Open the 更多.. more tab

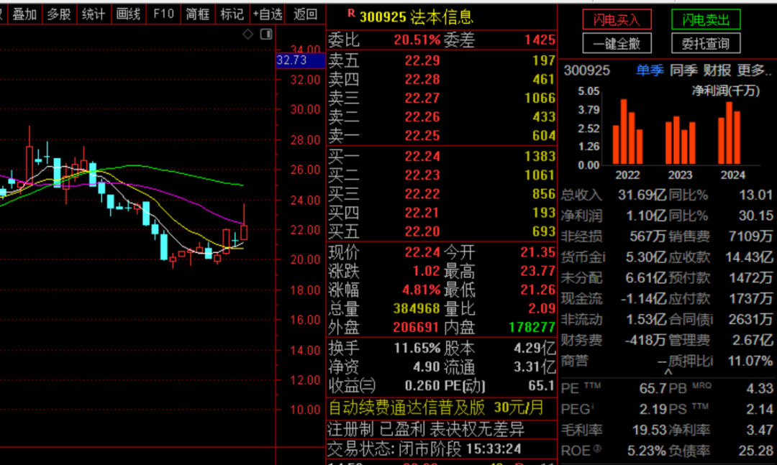click(754, 70)
